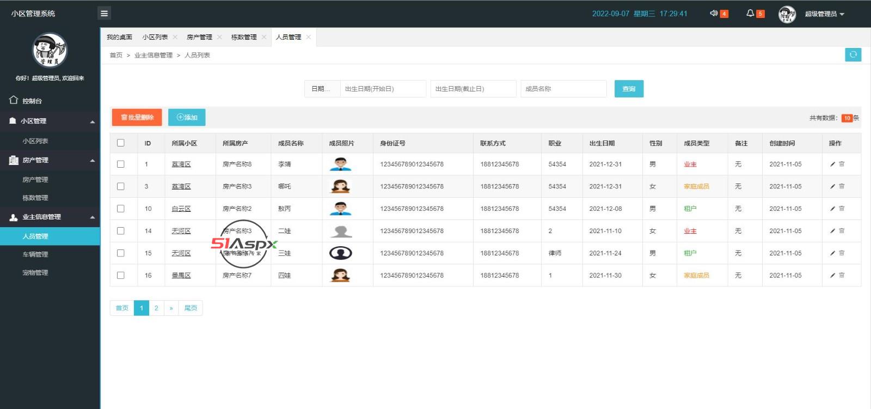Toggle the select-all checkbox in table header

pyautogui.click(x=121, y=143)
